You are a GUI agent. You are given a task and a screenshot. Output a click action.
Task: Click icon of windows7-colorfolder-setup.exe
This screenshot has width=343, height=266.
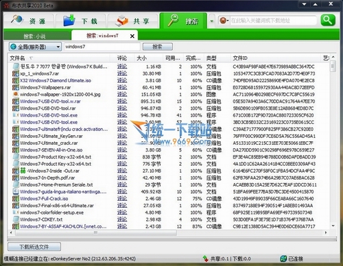[16, 213]
